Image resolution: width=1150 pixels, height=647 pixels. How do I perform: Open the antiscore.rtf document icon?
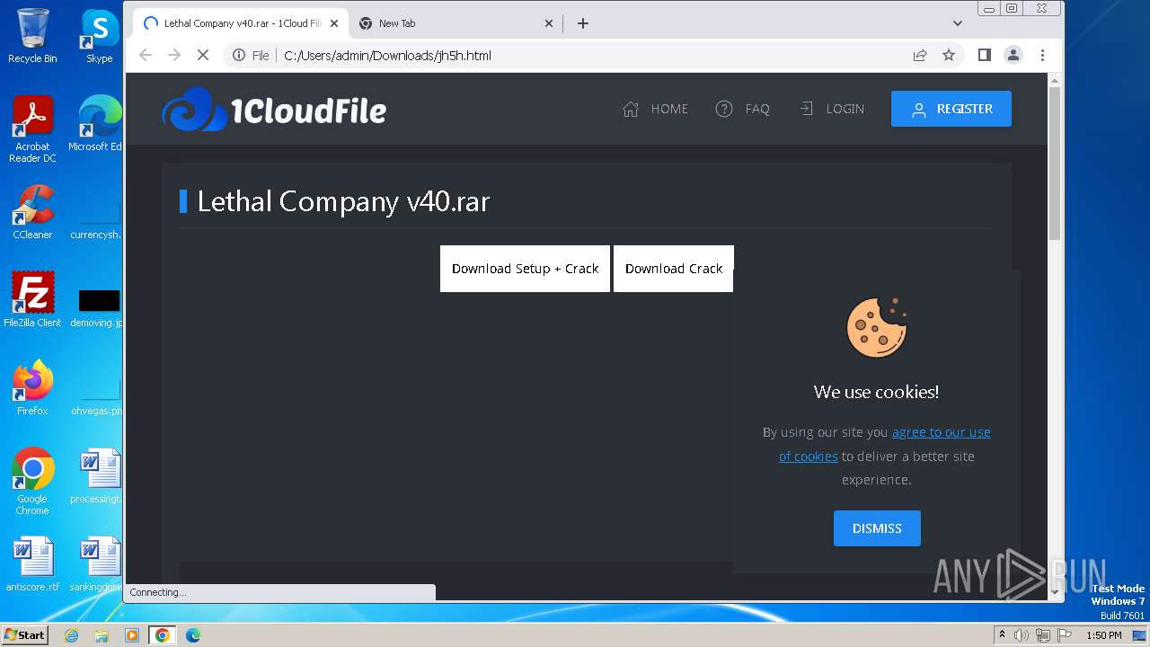pyautogui.click(x=32, y=564)
